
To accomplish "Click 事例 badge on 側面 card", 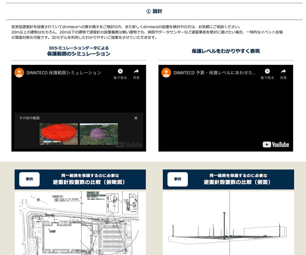I will 177,179.
